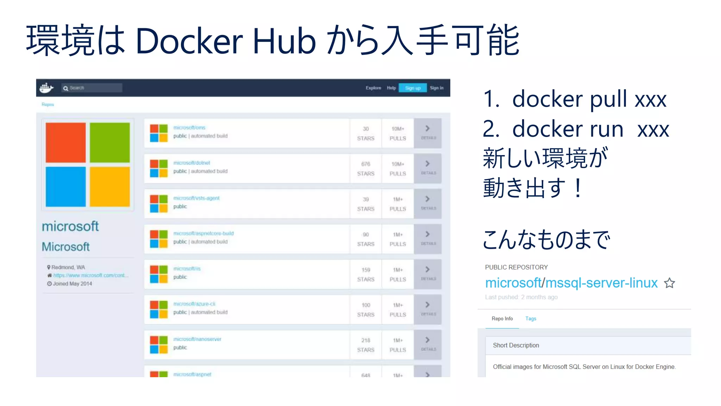Click the Microsoft logo icon in the microsoft/dotnet row
721x406 pixels.
[159, 168]
